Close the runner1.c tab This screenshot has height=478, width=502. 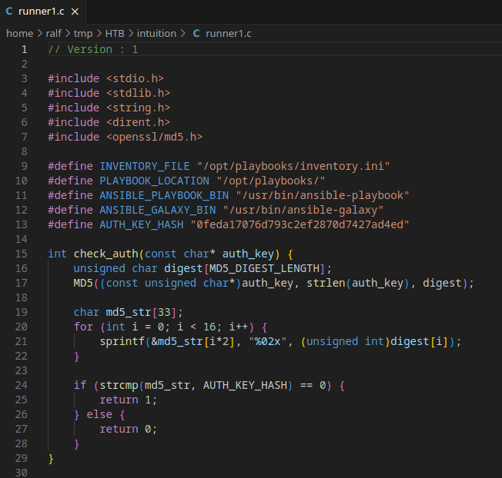(x=75, y=12)
